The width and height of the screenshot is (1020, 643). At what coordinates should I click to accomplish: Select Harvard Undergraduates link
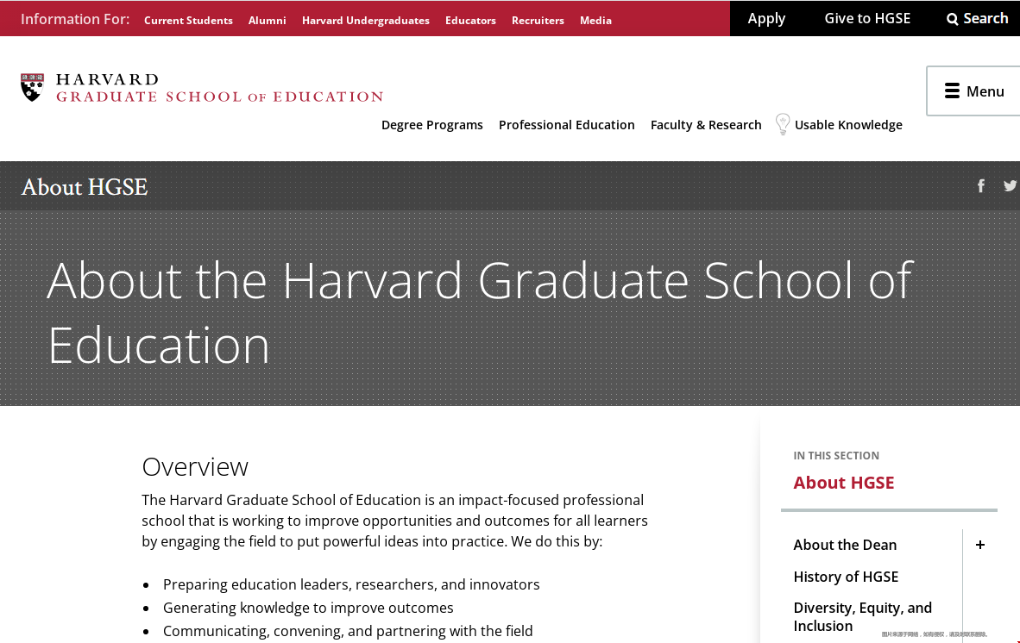point(366,20)
